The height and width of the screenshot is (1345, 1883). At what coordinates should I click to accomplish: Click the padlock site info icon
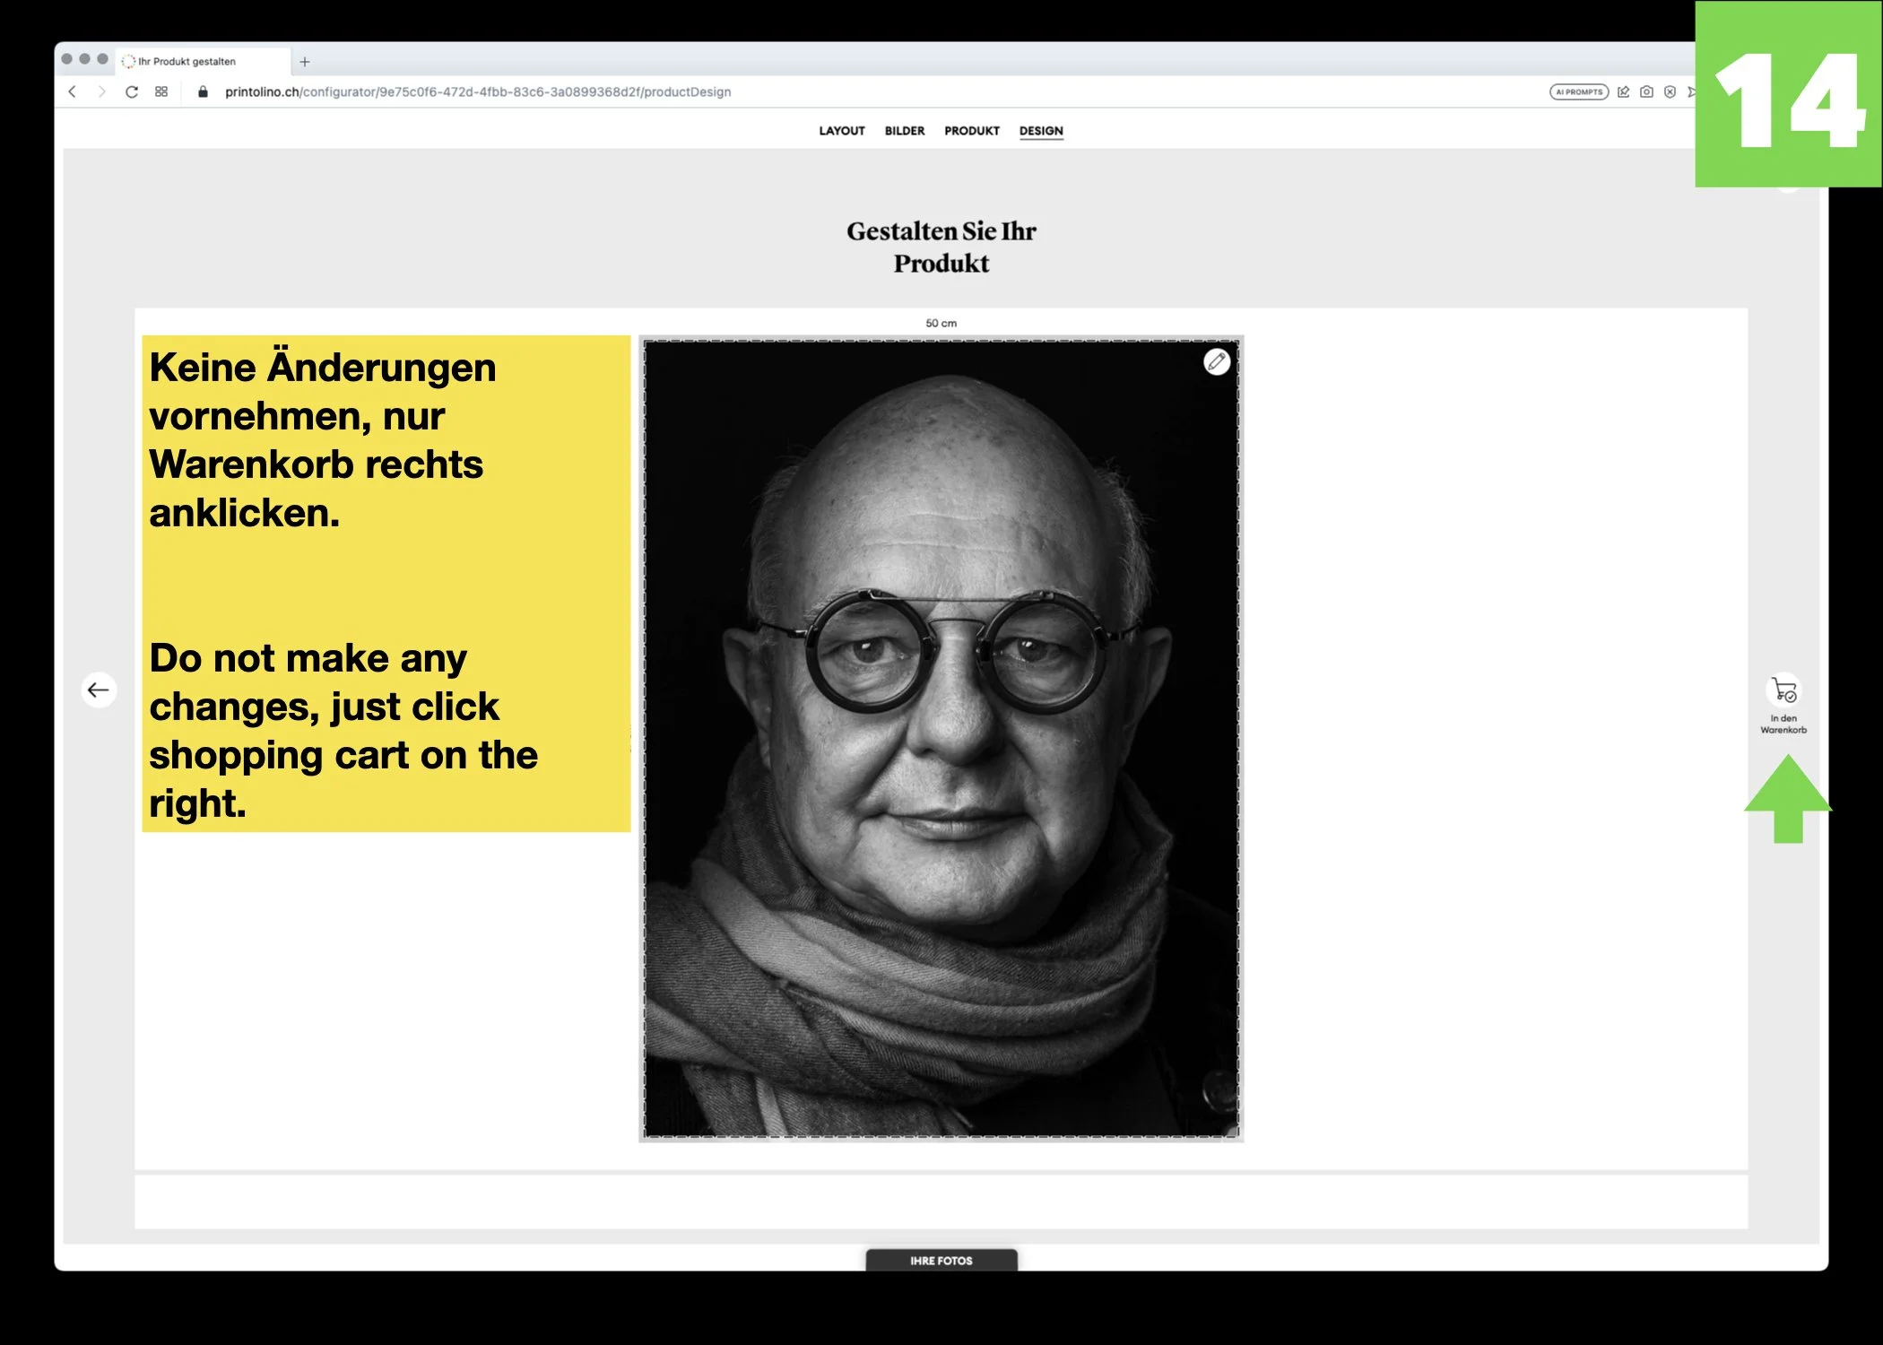coord(203,91)
